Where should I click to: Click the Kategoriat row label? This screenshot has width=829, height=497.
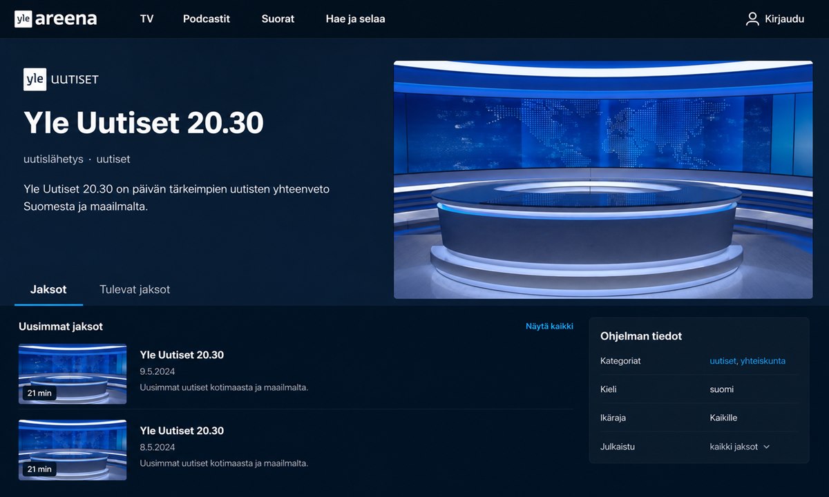(x=620, y=361)
